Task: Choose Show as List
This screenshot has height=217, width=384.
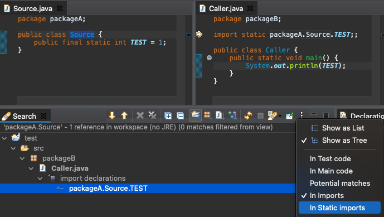Action: [339, 128]
